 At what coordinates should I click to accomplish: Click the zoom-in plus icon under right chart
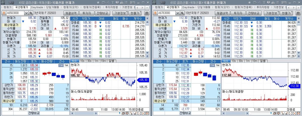(x=294, y=113)
